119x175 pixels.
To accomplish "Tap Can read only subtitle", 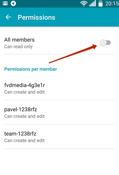I will [19, 47].
